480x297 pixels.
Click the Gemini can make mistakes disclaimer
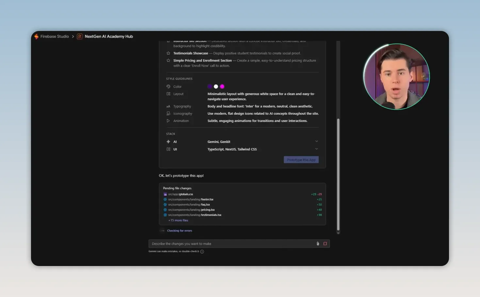174,251
